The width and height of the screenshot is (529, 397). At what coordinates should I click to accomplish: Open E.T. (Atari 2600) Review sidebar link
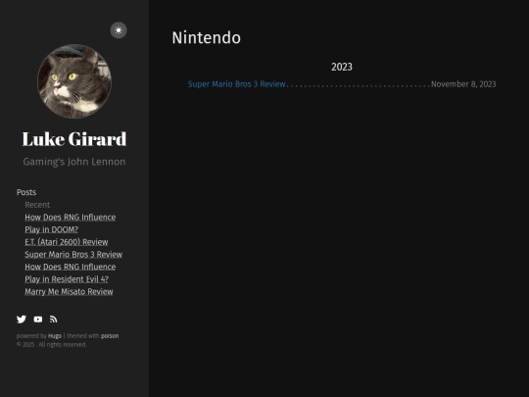coord(67,242)
